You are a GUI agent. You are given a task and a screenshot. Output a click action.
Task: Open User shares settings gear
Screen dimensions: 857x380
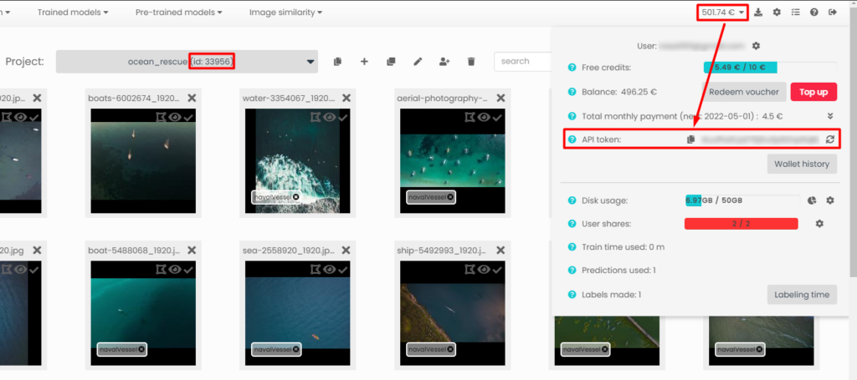pyautogui.click(x=819, y=224)
